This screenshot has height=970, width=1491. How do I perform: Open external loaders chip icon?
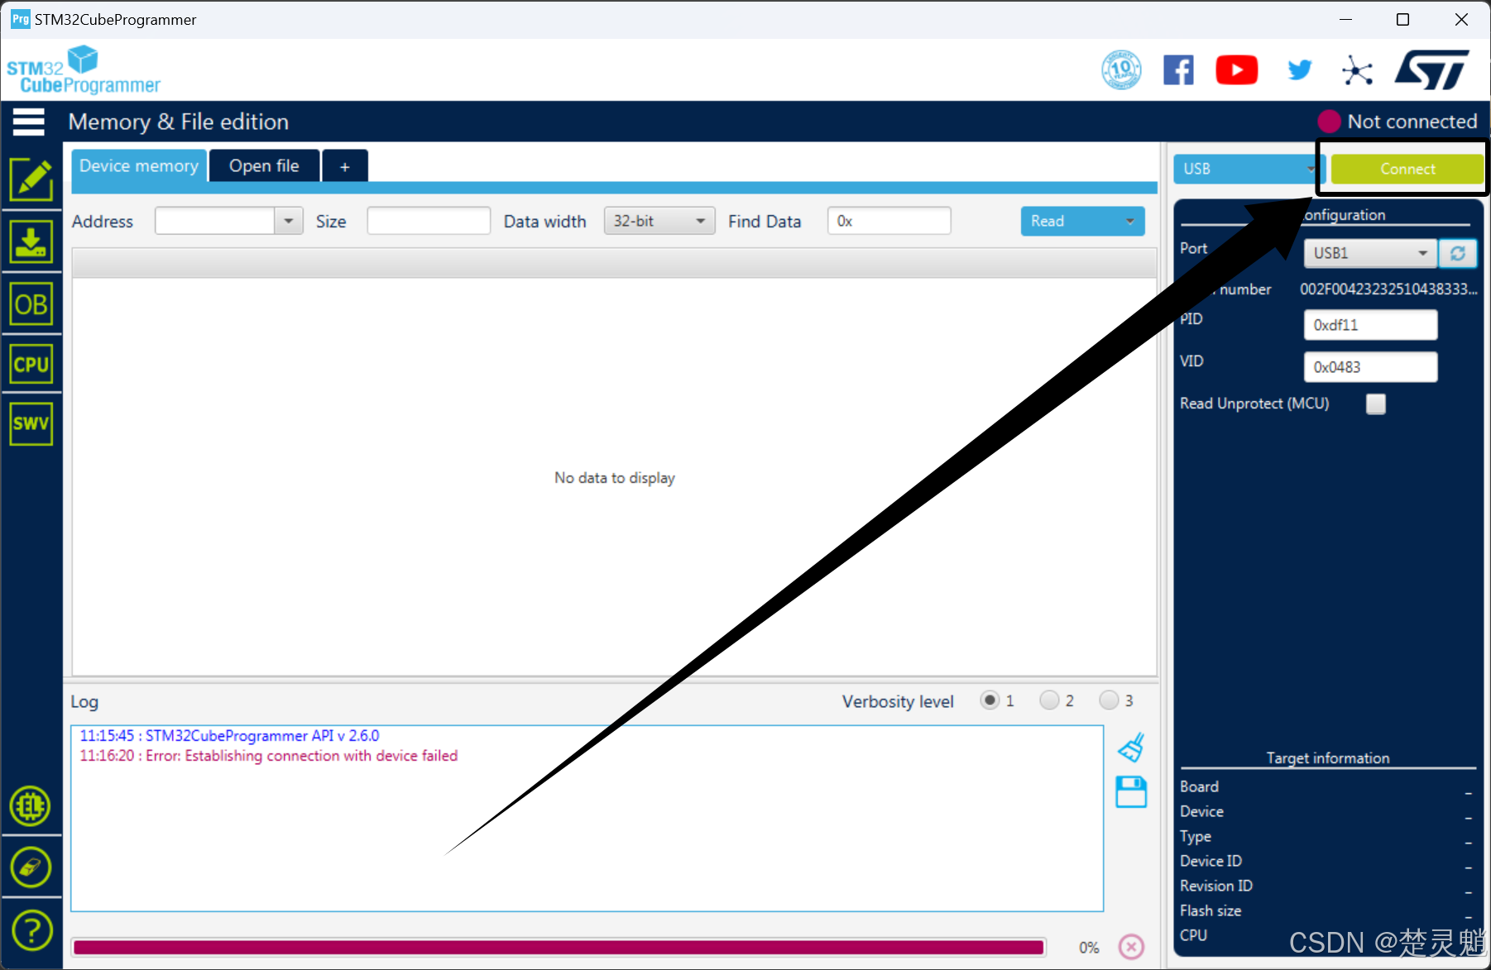point(31,805)
